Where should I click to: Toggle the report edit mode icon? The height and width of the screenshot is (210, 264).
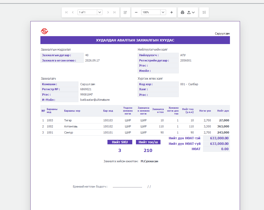pos(125,12)
